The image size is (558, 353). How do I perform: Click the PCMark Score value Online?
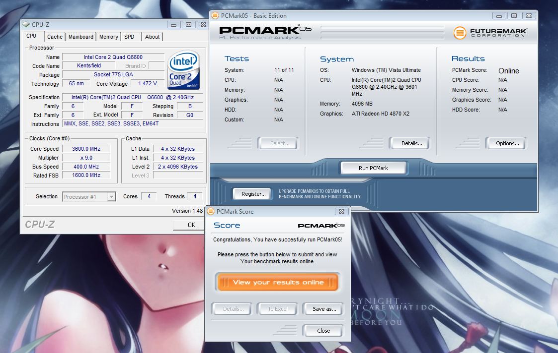[x=508, y=71]
